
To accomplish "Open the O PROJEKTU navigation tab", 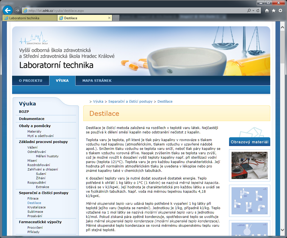I will pyautogui.click(x=30, y=80).
